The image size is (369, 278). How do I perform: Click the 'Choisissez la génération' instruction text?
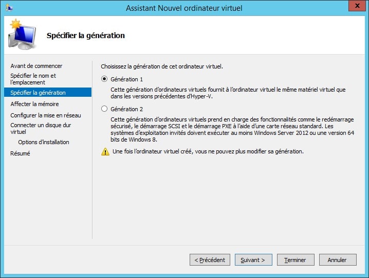point(162,66)
